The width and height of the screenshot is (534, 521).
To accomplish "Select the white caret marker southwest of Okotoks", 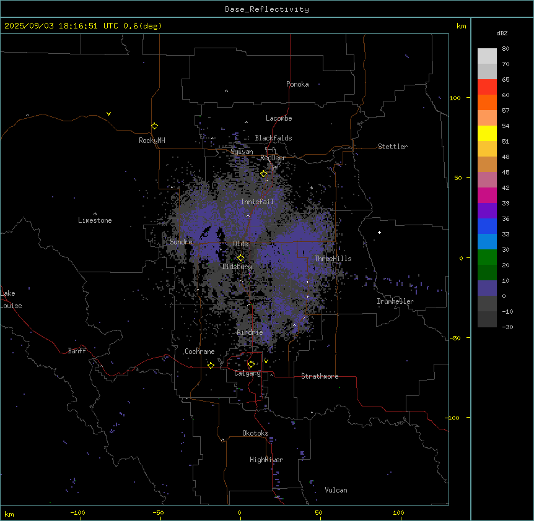I will point(223,440).
